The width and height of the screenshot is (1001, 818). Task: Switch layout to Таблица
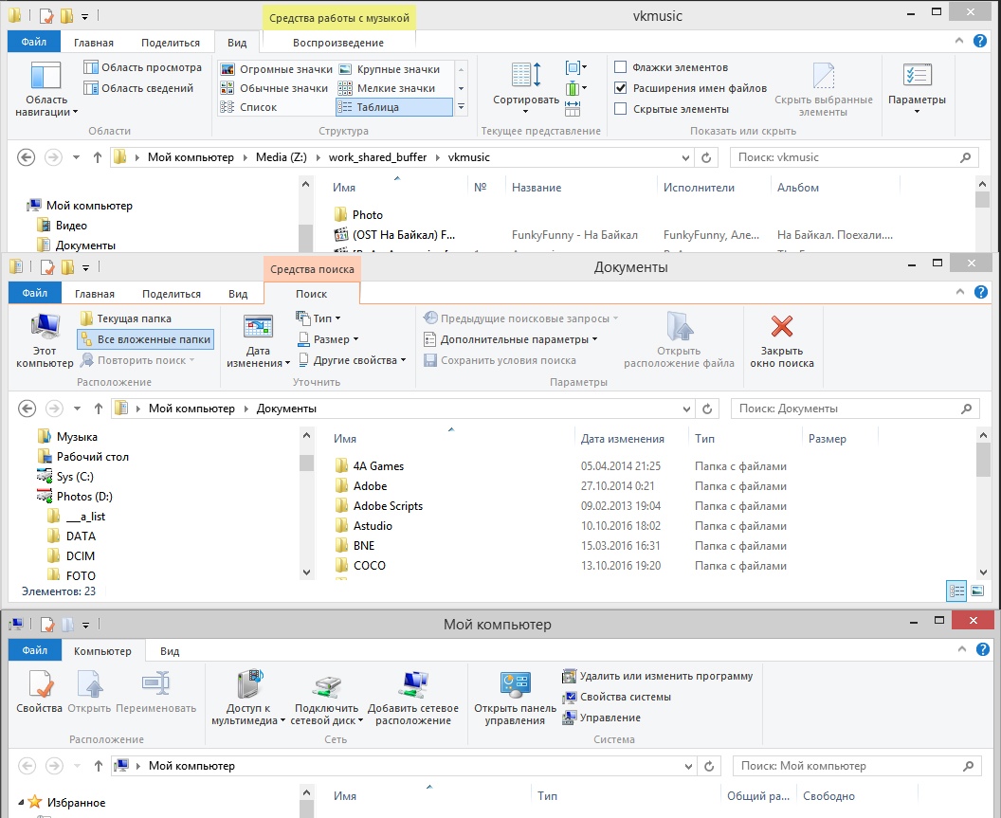(394, 107)
